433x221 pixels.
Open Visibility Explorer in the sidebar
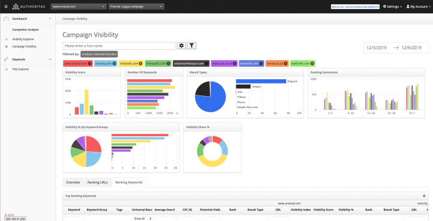[x=23, y=39]
